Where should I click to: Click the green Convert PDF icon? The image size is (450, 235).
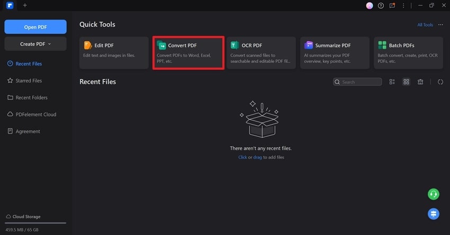[161, 45]
